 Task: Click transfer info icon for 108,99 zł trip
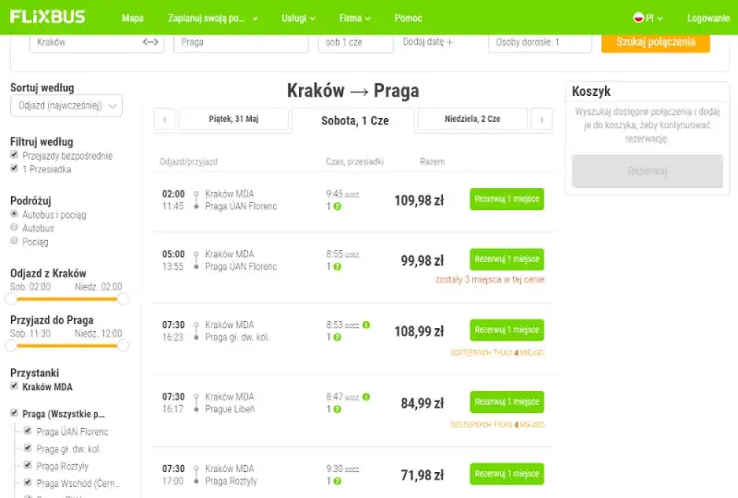(337, 338)
